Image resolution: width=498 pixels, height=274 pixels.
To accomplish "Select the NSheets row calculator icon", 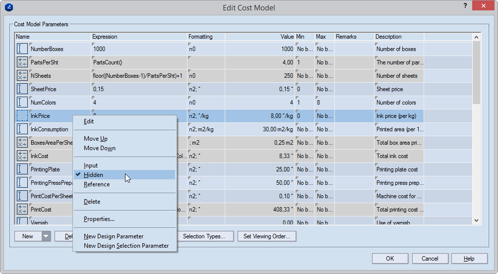I will tap(22, 76).
